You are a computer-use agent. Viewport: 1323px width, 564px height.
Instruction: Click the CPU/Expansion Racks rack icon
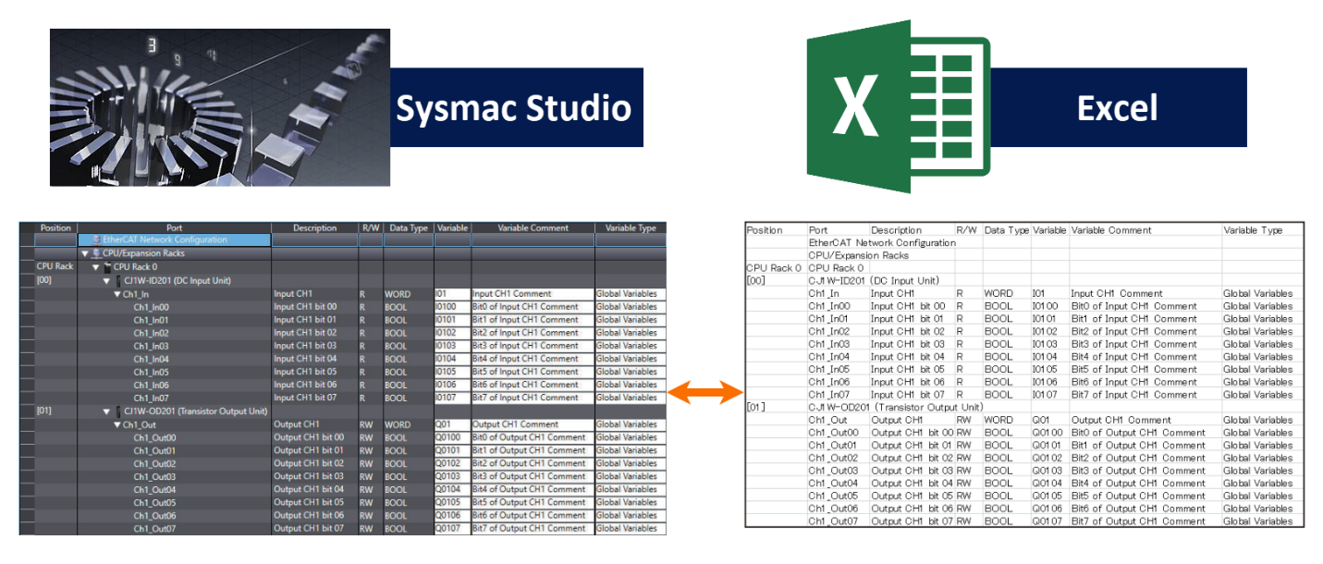point(96,252)
